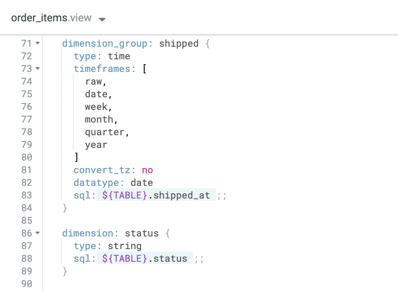Click the type string value on line 87
The height and width of the screenshot is (291, 398).
(x=125, y=246)
